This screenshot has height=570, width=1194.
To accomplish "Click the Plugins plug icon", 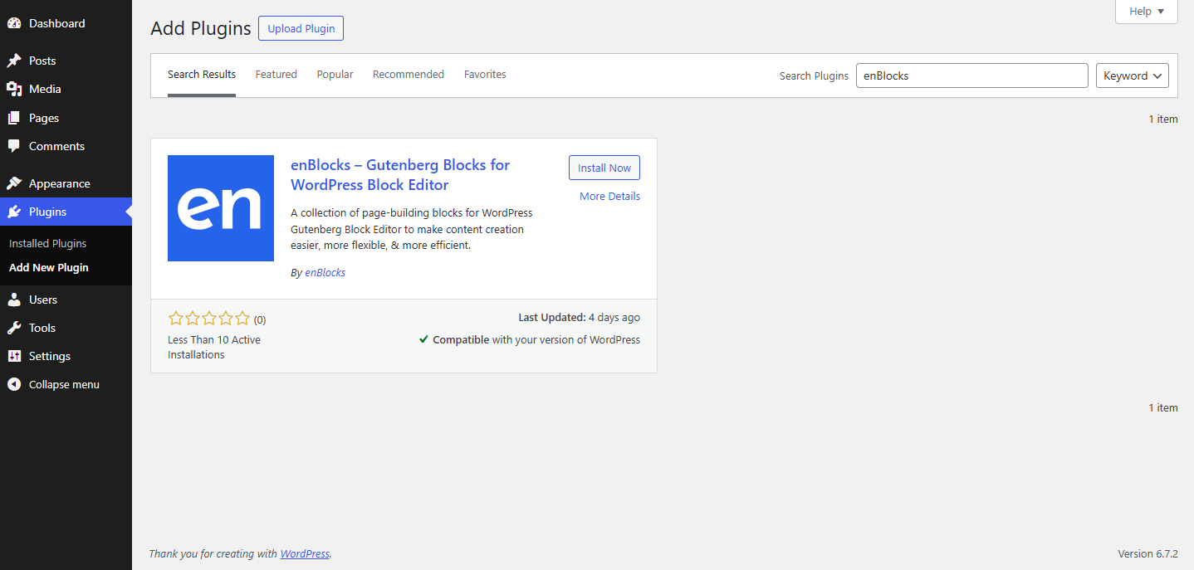I will pyautogui.click(x=14, y=212).
